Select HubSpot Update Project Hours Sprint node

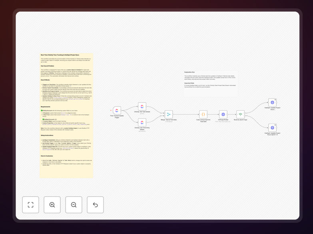(x=272, y=128)
